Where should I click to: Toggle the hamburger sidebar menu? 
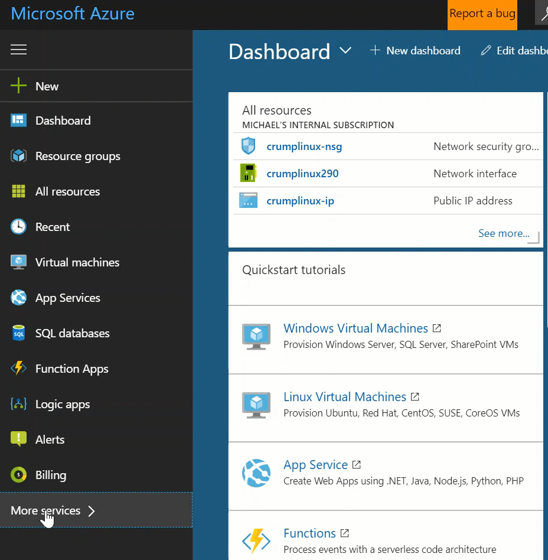pyautogui.click(x=19, y=50)
